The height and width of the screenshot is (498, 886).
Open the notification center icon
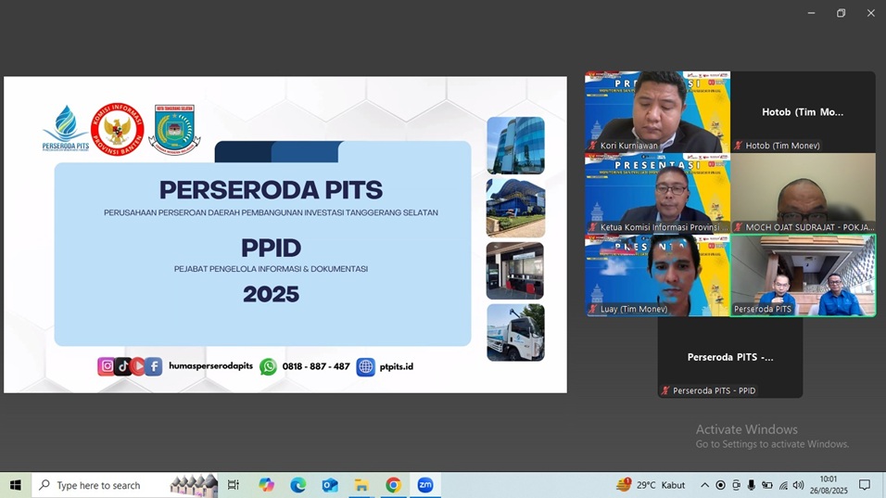tap(865, 485)
